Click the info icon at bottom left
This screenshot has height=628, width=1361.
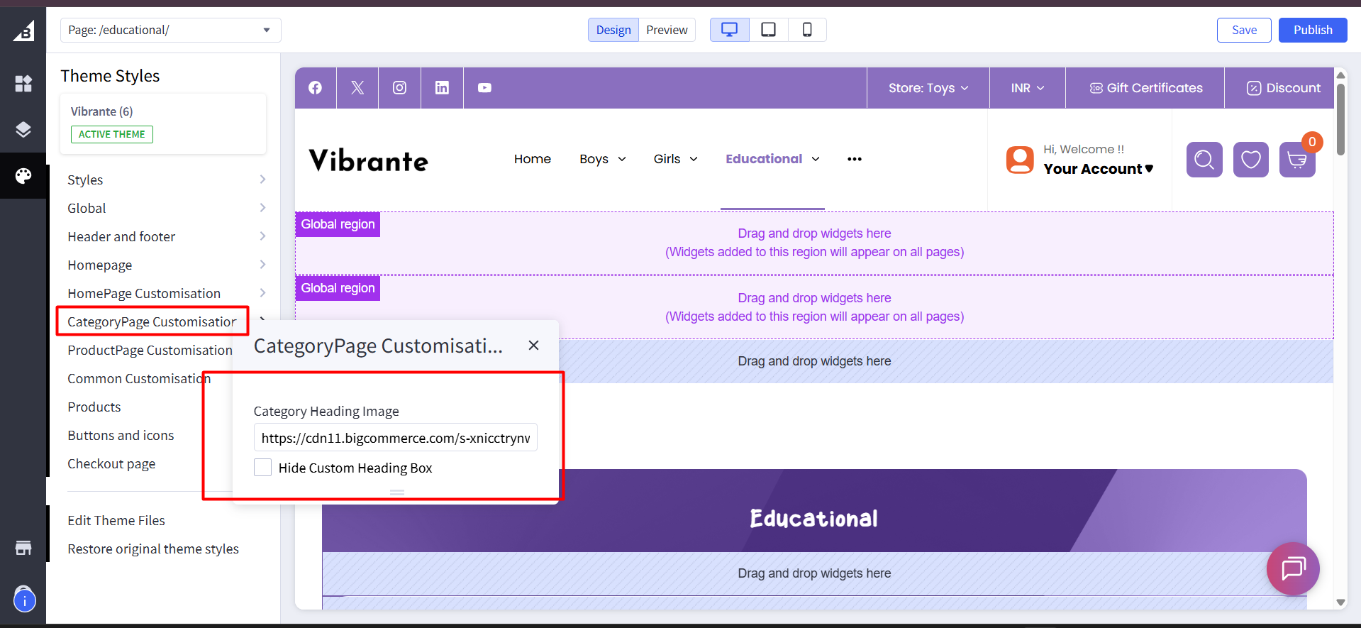[x=24, y=601]
